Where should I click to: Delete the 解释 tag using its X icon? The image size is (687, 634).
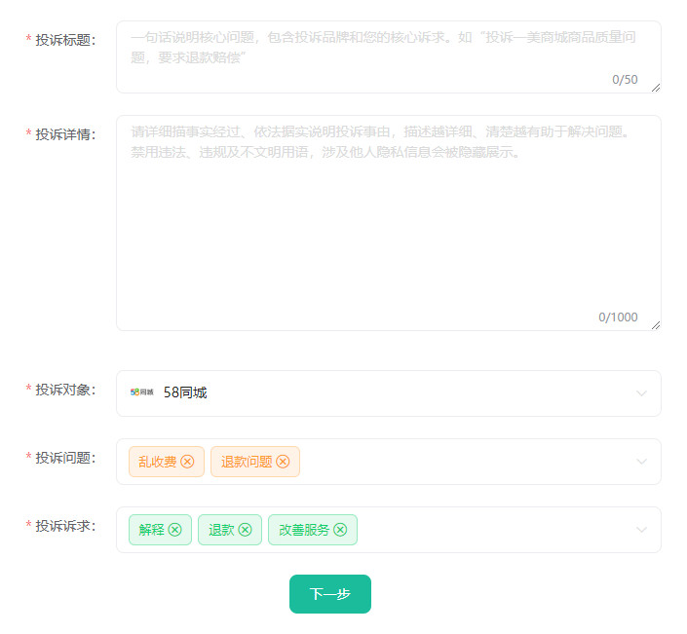[174, 530]
